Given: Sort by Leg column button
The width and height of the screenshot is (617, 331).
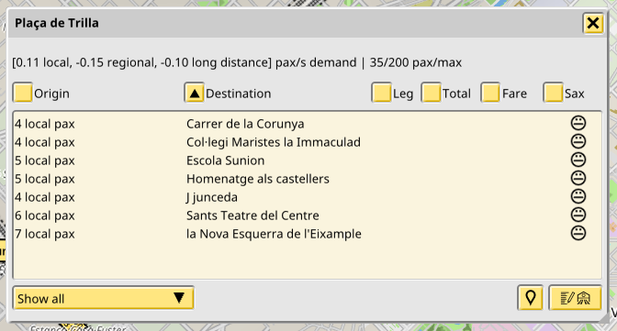Looking at the screenshot, I should pos(381,93).
